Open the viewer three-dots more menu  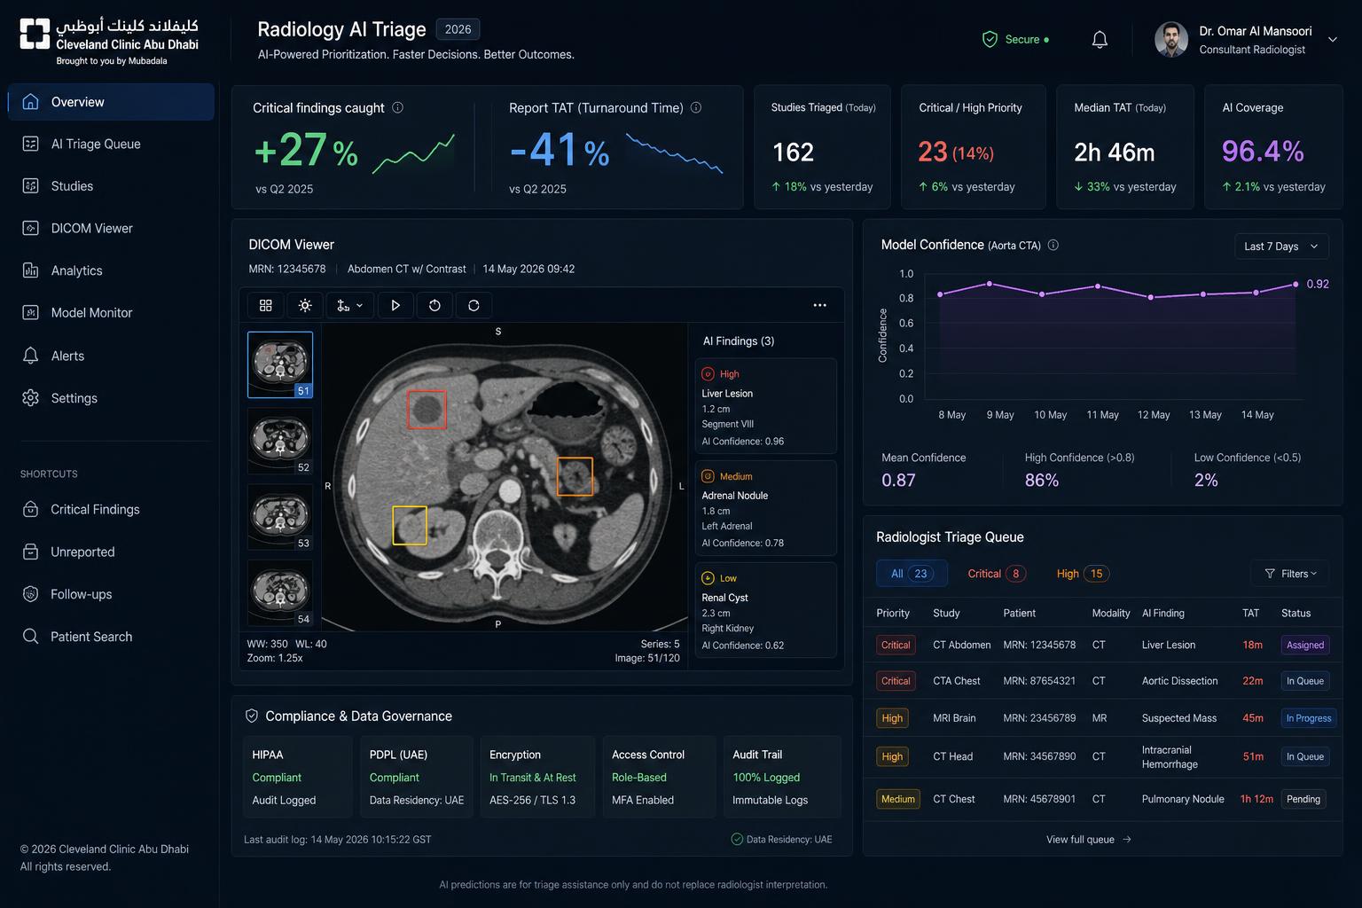point(820,305)
